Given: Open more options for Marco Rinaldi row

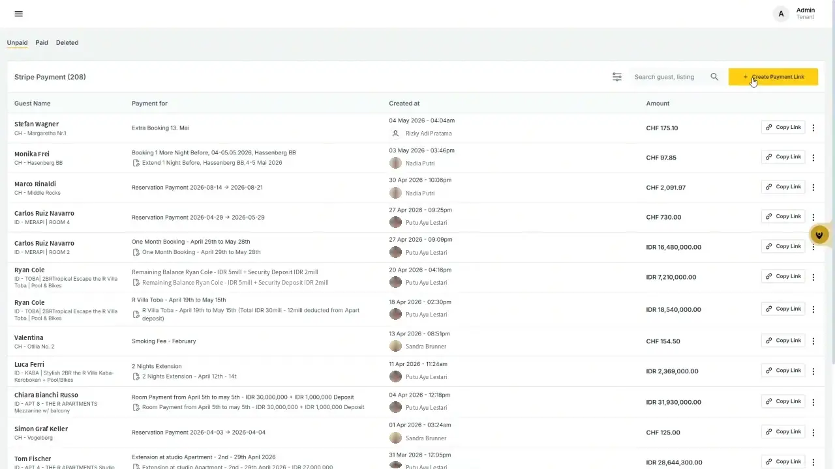Looking at the screenshot, I should click(813, 188).
